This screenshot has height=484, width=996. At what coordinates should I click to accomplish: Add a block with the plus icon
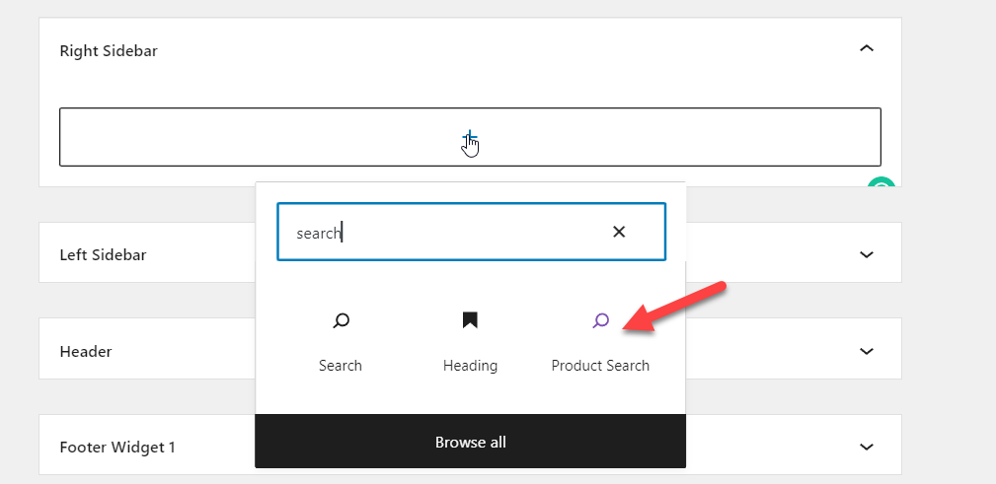click(470, 136)
